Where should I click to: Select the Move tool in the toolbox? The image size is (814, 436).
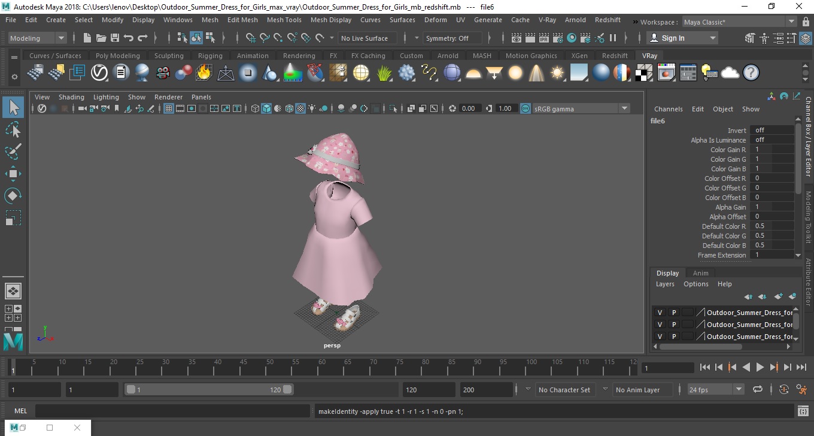point(13,174)
